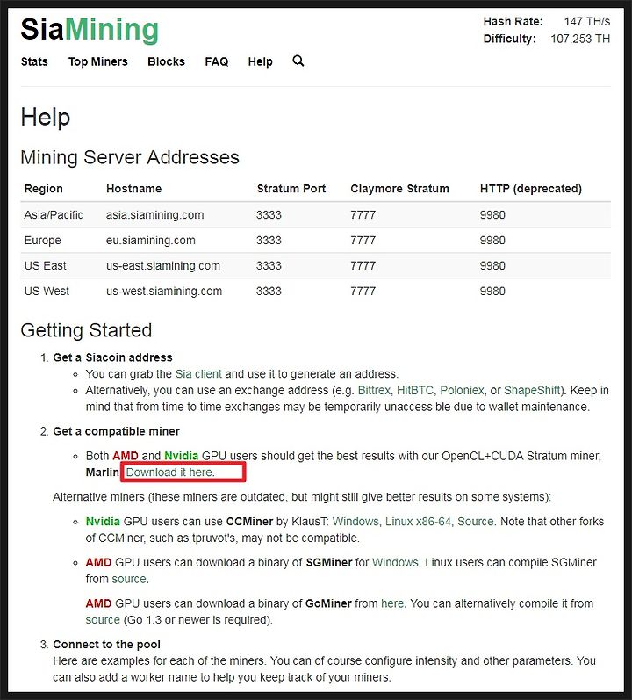Open GoMiner 'source' link
Viewport: 632px width, 700px height.
coord(103,620)
